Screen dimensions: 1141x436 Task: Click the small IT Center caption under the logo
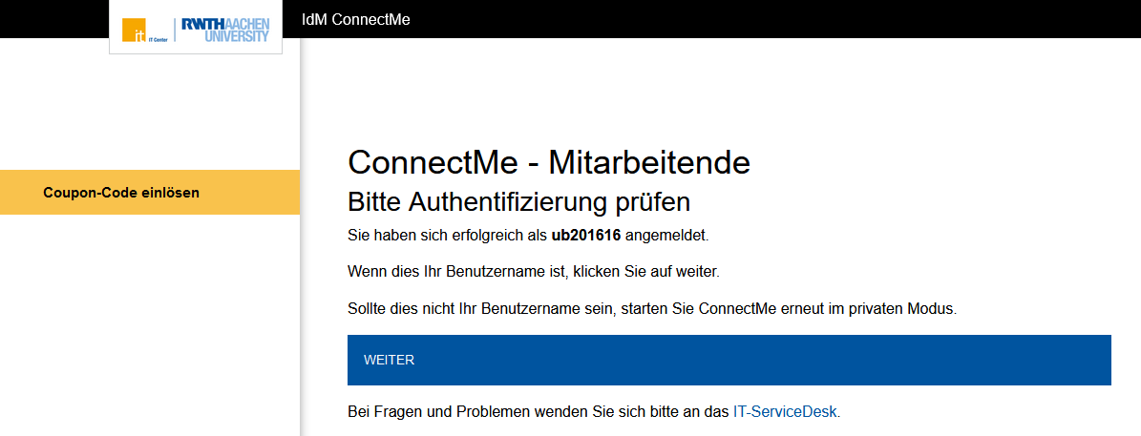[158, 41]
